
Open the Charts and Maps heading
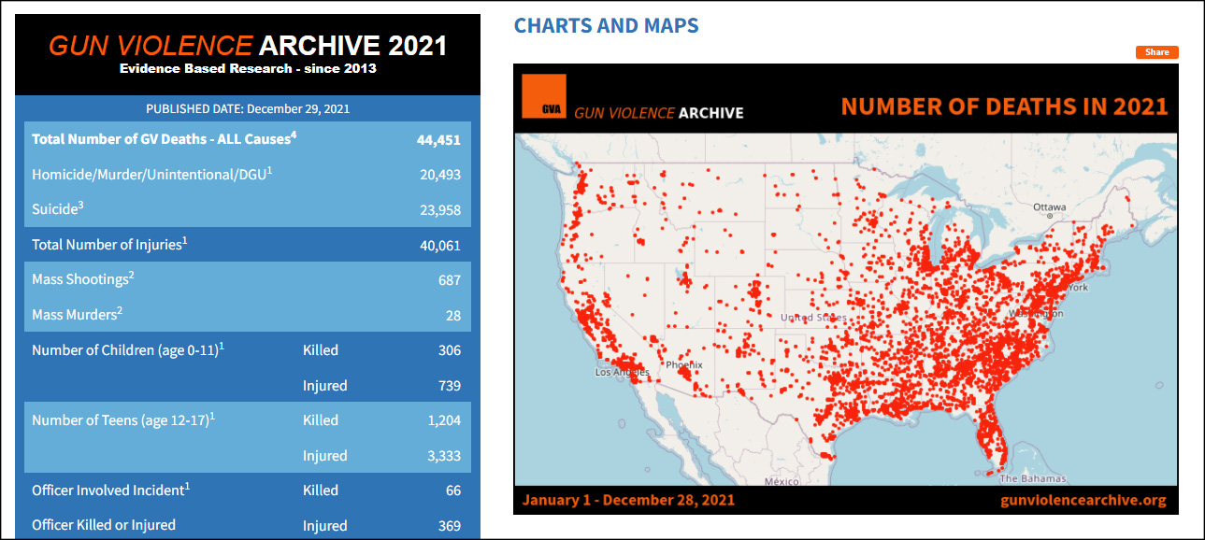(x=606, y=25)
